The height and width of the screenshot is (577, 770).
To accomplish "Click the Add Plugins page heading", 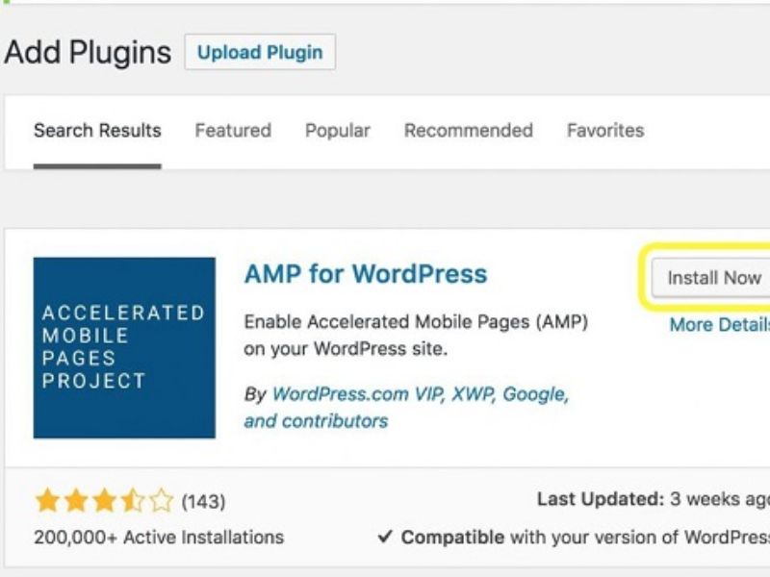I will 88,52.
